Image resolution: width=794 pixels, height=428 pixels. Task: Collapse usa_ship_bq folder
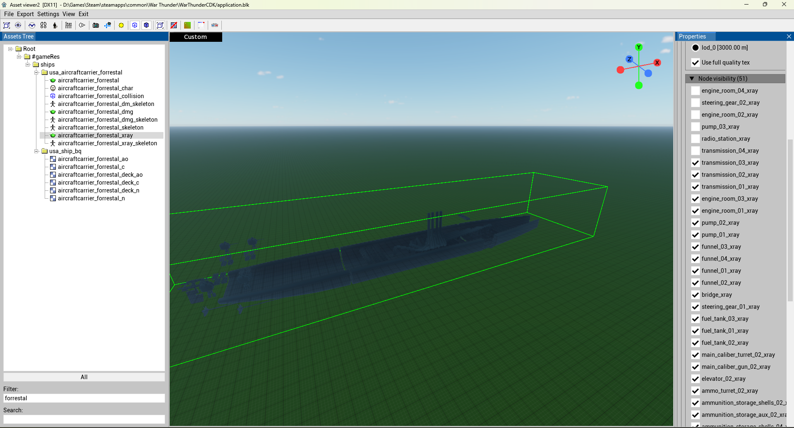tap(36, 151)
